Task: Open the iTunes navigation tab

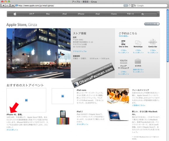Action: click(x=114, y=14)
